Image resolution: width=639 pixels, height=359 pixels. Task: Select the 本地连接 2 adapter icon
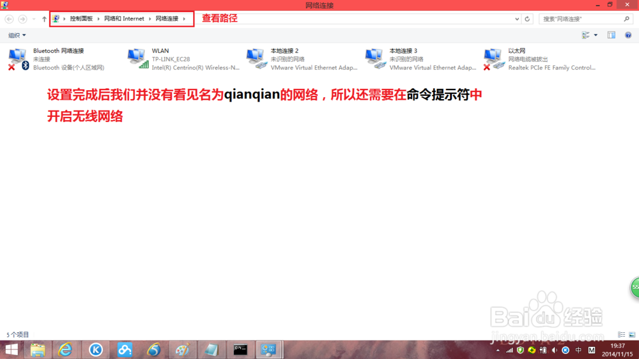click(x=257, y=59)
